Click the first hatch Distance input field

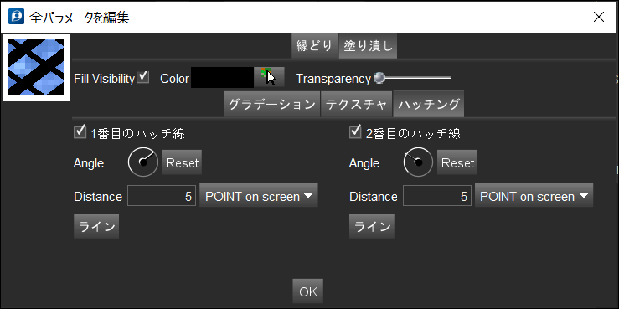pos(162,196)
